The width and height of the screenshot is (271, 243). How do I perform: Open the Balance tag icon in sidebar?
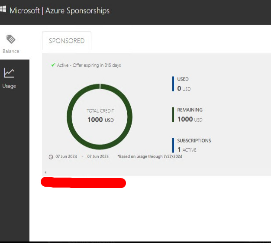point(11,39)
